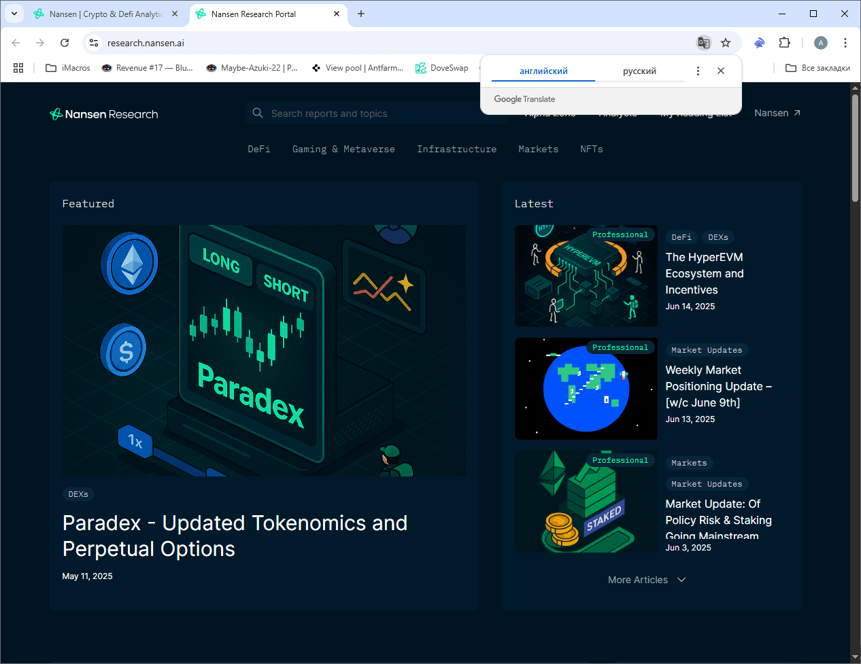861x664 pixels.
Task: Close the Google Translate popup
Action: point(721,71)
